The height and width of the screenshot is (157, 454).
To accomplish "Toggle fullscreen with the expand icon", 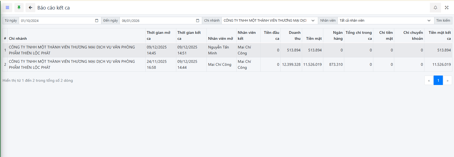I will point(447,8).
